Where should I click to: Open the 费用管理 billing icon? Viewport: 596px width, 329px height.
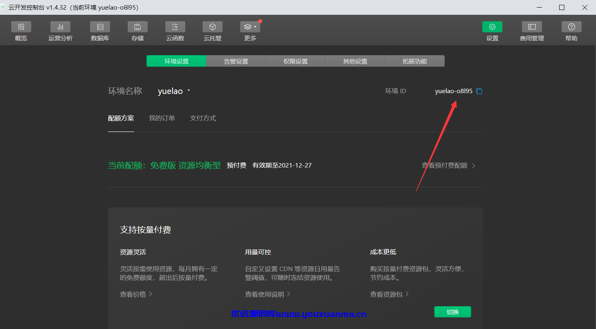pyautogui.click(x=532, y=27)
